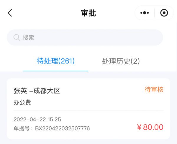Click the 2022-04-22 15:25 timestamp
This screenshot has width=177, height=144.
coord(37,120)
